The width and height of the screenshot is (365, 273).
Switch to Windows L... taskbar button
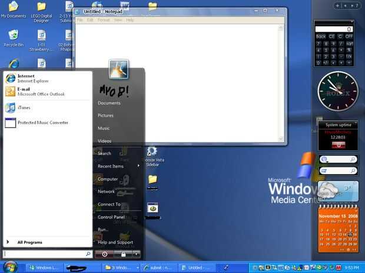point(44,268)
